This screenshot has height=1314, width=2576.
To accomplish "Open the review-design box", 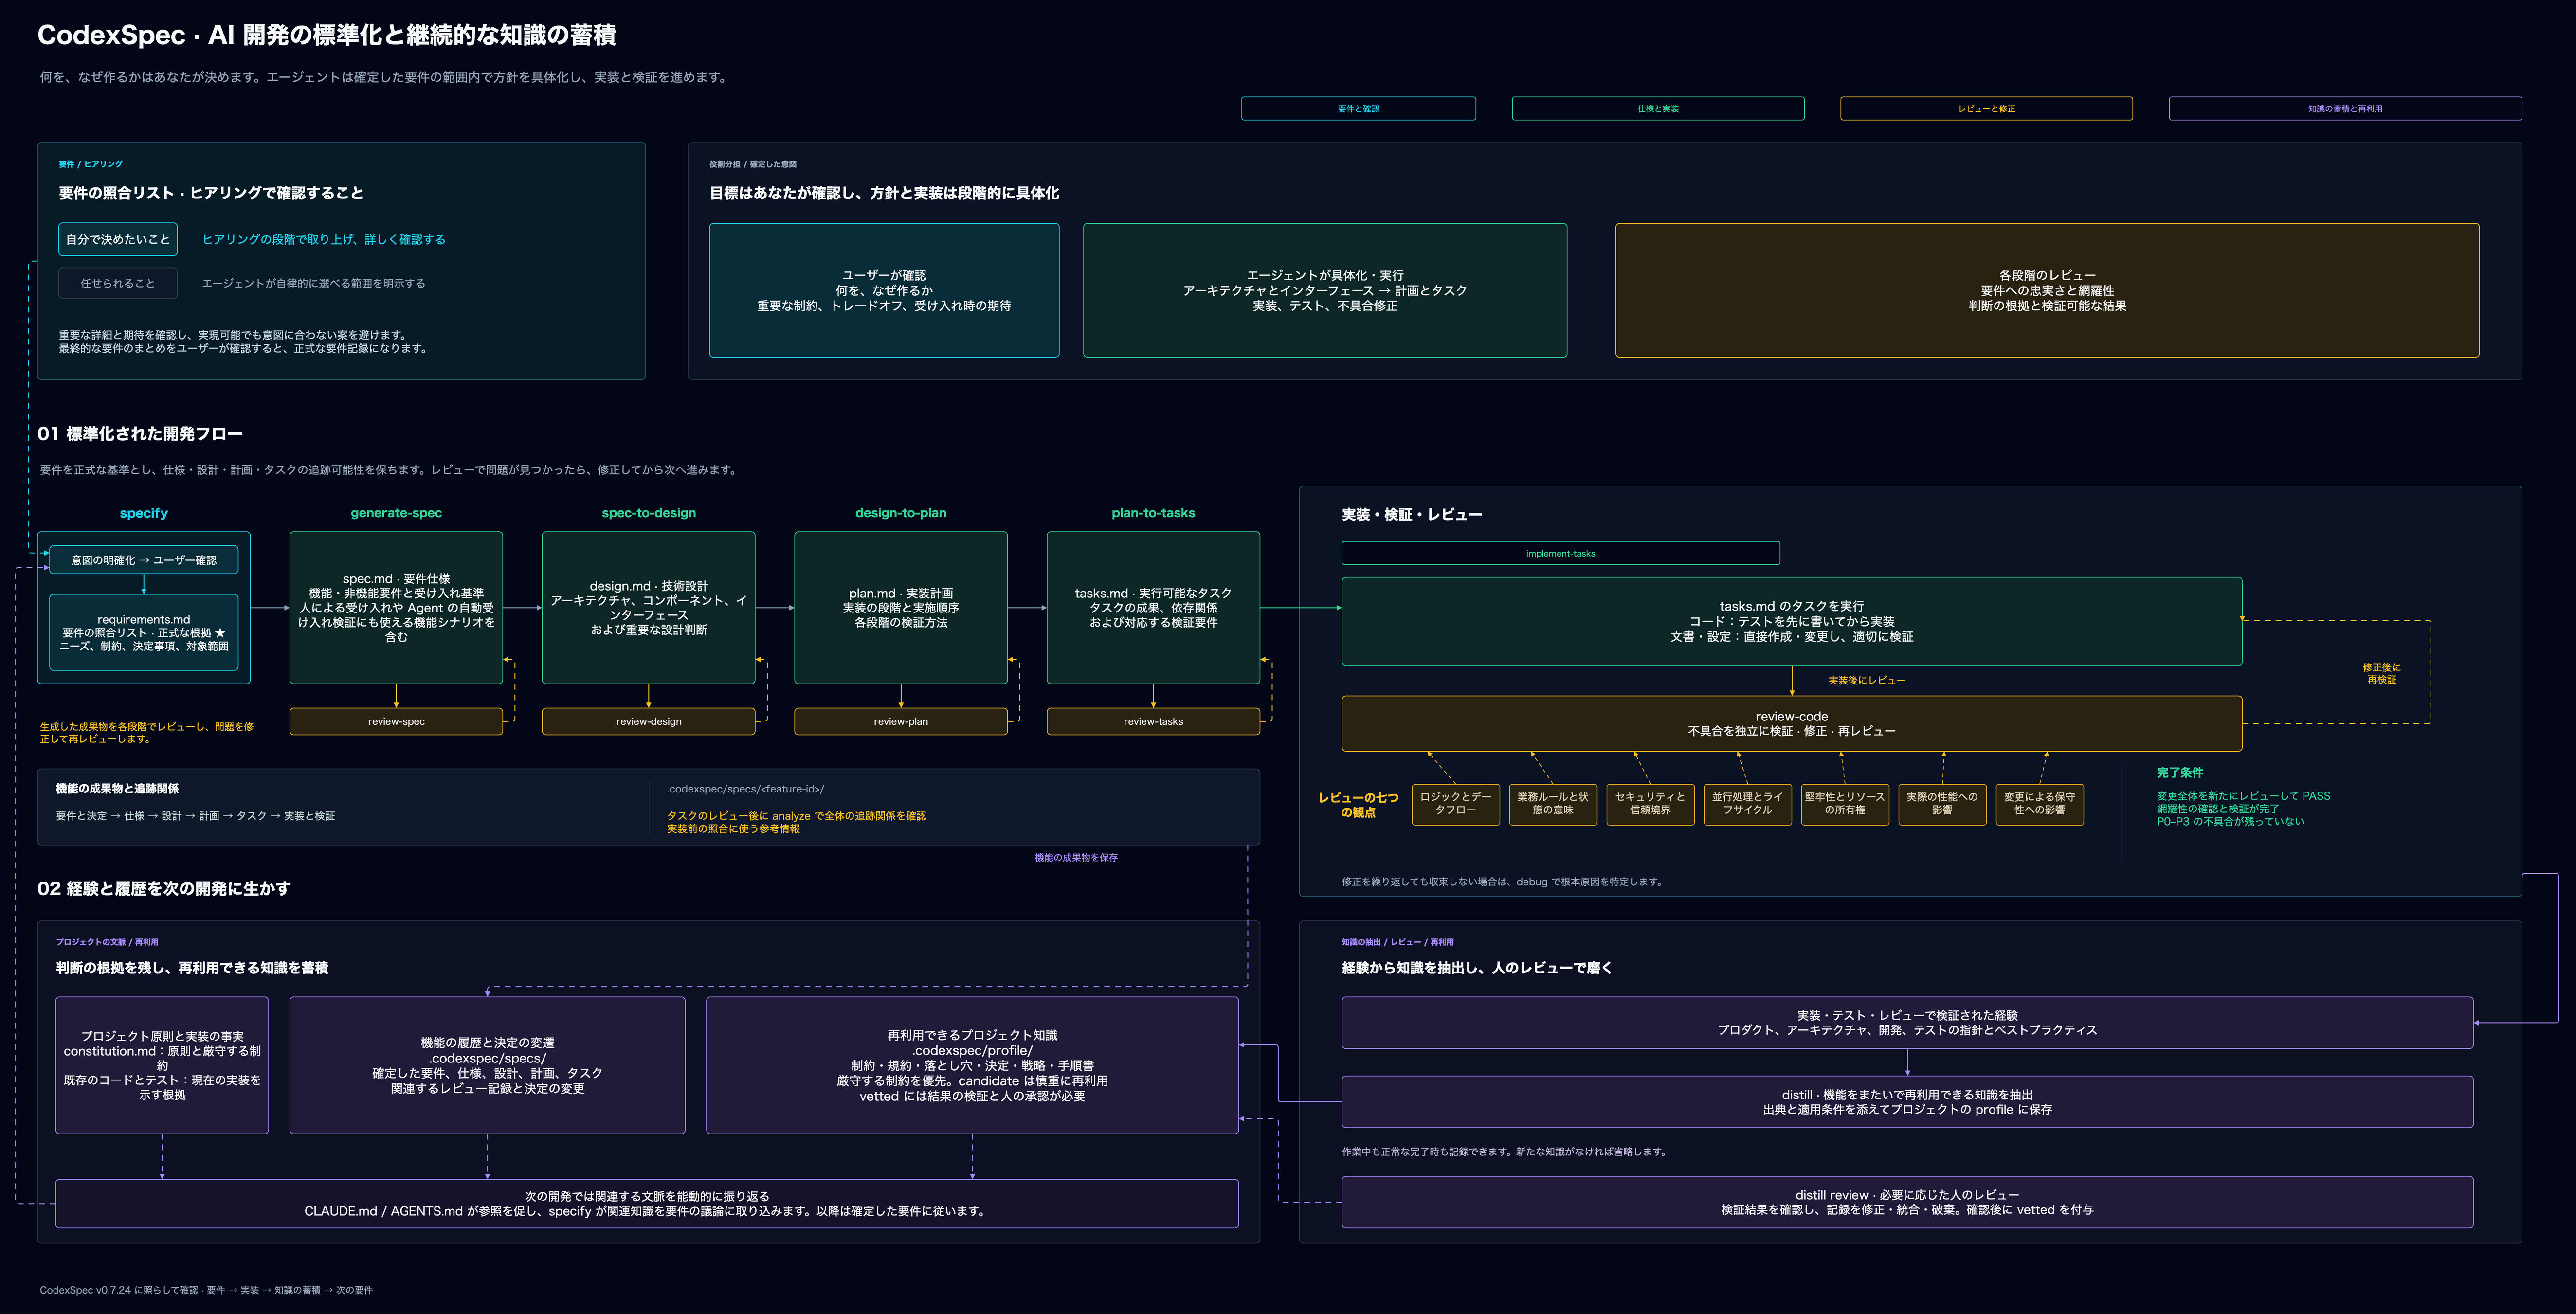I will tap(648, 721).
